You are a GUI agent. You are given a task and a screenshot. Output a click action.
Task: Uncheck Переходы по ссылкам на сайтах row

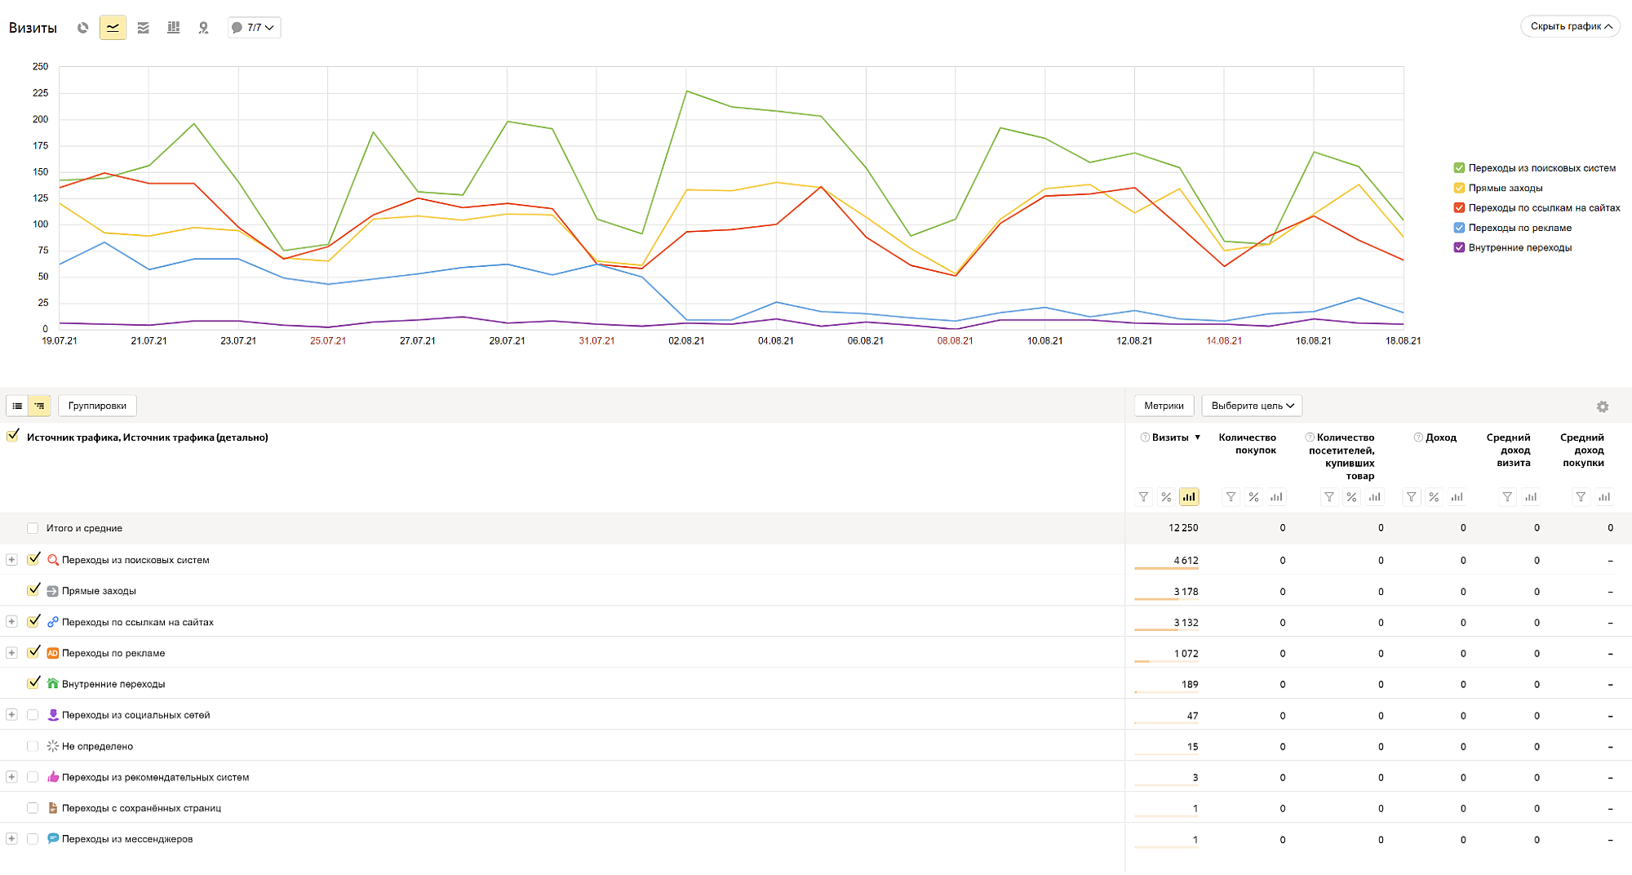point(33,621)
